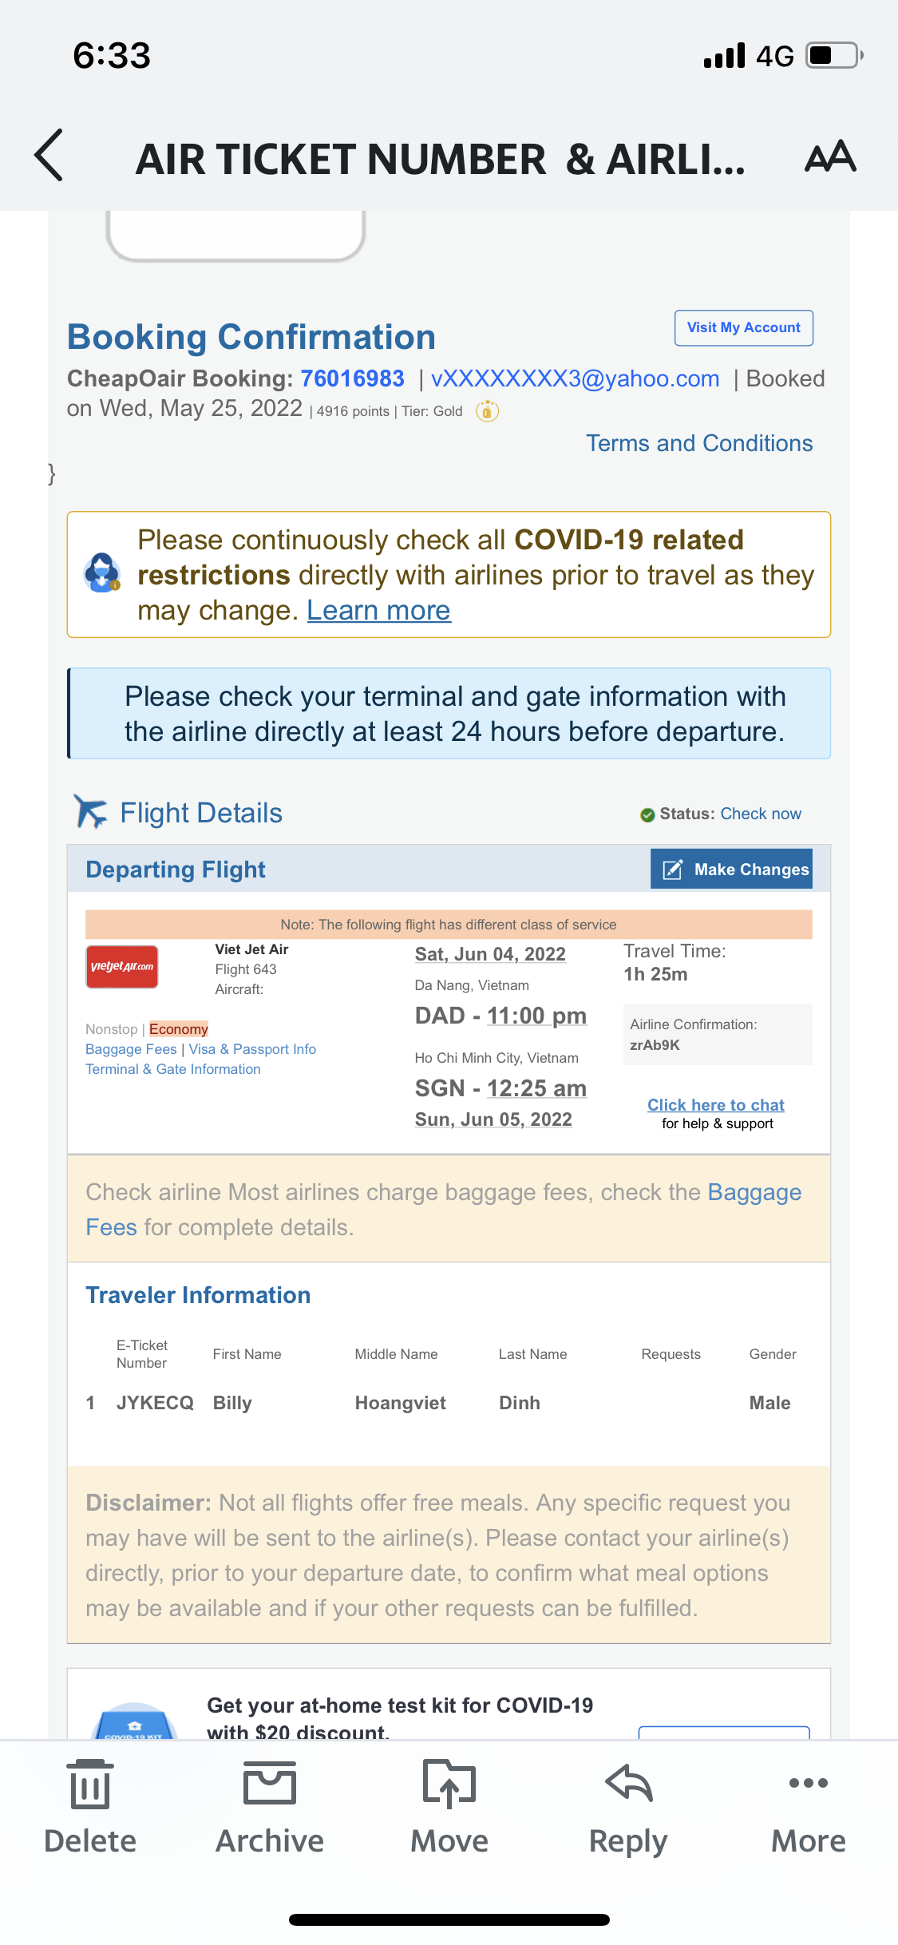Tap booking number 76016983

point(352,378)
